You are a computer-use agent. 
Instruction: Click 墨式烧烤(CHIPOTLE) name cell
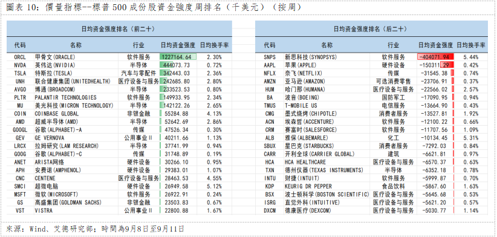pos(311,114)
